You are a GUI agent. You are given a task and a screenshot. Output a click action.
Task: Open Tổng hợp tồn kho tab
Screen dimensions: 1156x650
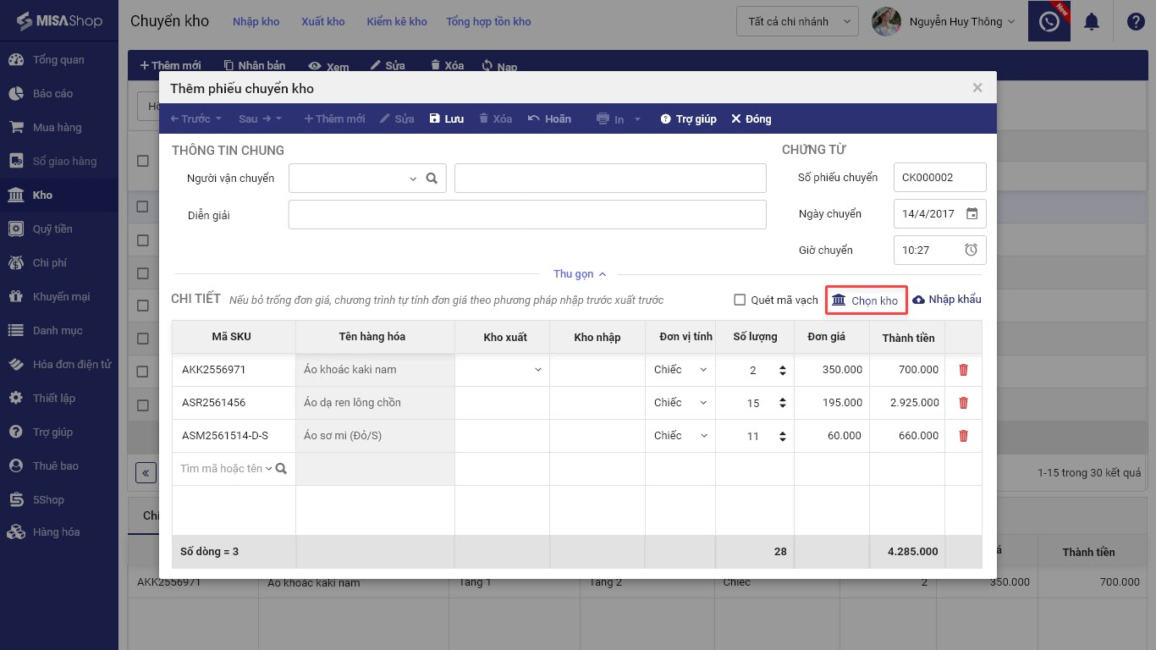[x=488, y=22]
